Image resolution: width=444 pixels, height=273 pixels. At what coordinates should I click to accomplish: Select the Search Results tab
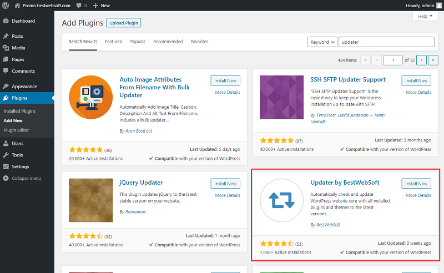[x=83, y=42]
